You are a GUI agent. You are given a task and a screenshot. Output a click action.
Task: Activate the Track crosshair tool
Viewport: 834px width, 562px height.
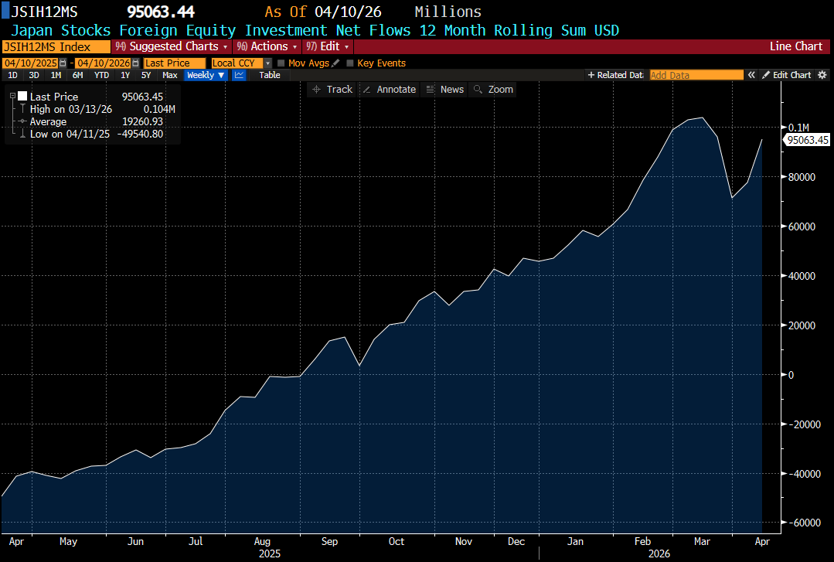point(332,90)
